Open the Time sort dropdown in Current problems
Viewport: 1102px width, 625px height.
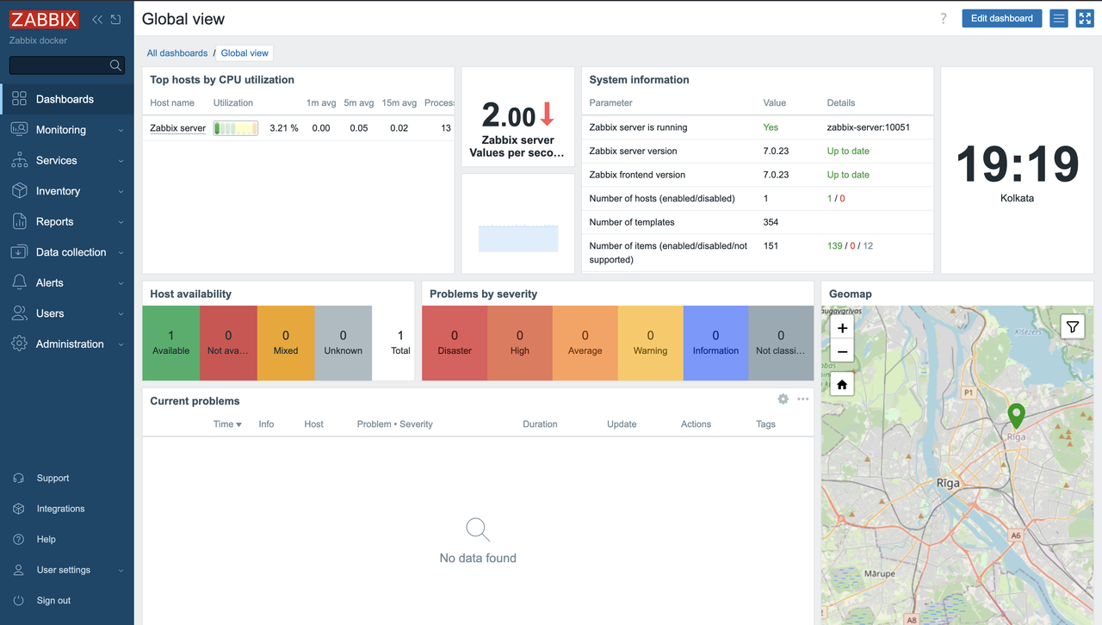[x=226, y=424]
